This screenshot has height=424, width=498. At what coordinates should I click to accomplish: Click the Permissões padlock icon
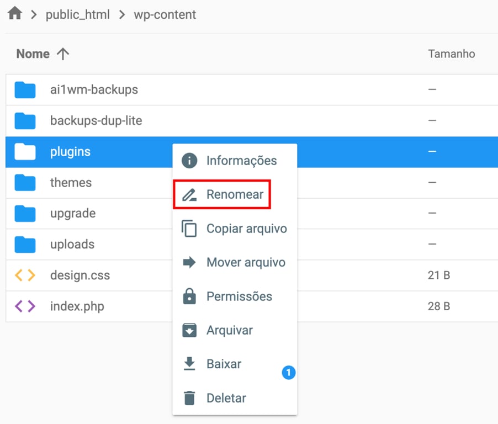click(190, 296)
